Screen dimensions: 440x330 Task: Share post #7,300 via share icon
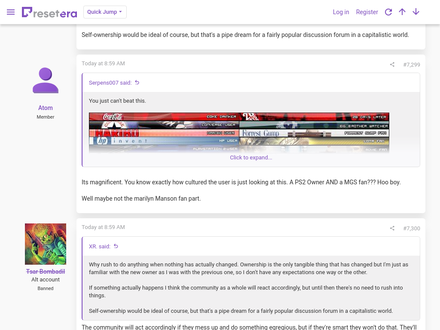pos(392,228)
